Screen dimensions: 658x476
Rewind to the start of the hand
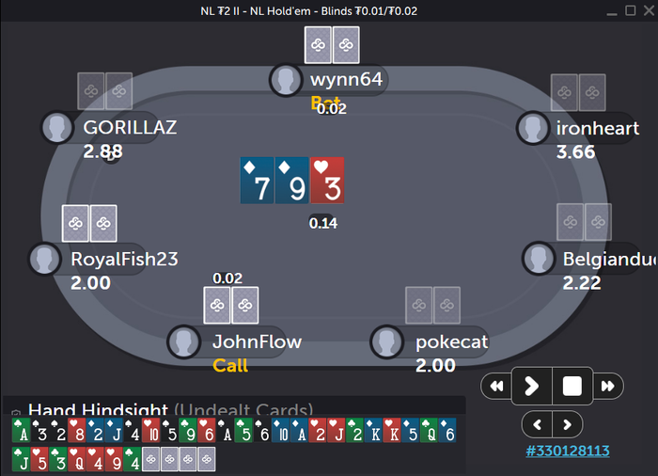pos(496,386)
